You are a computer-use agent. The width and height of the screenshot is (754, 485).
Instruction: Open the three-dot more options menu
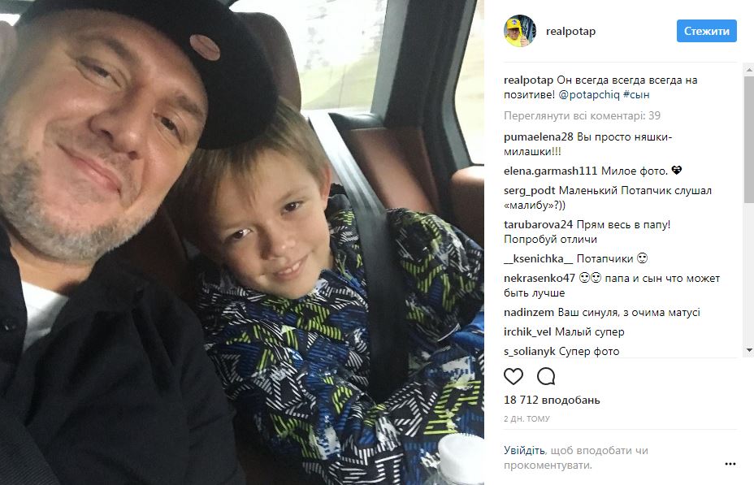(730, 464)
